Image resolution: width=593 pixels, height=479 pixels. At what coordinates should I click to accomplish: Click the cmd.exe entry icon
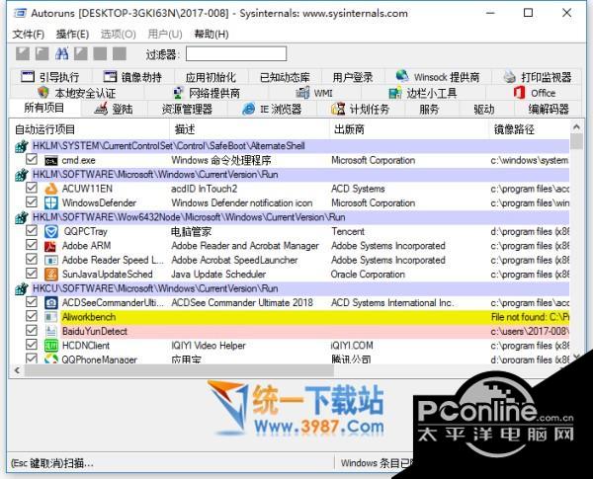[51, 161]
